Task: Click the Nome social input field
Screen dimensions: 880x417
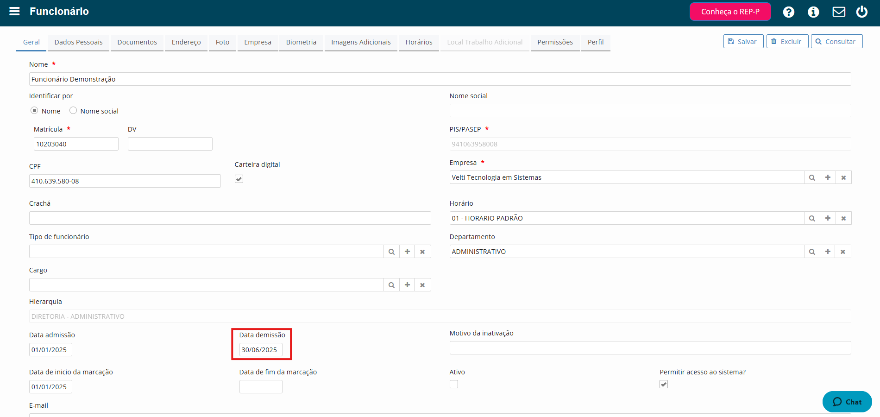Action: tap(650, 111)
